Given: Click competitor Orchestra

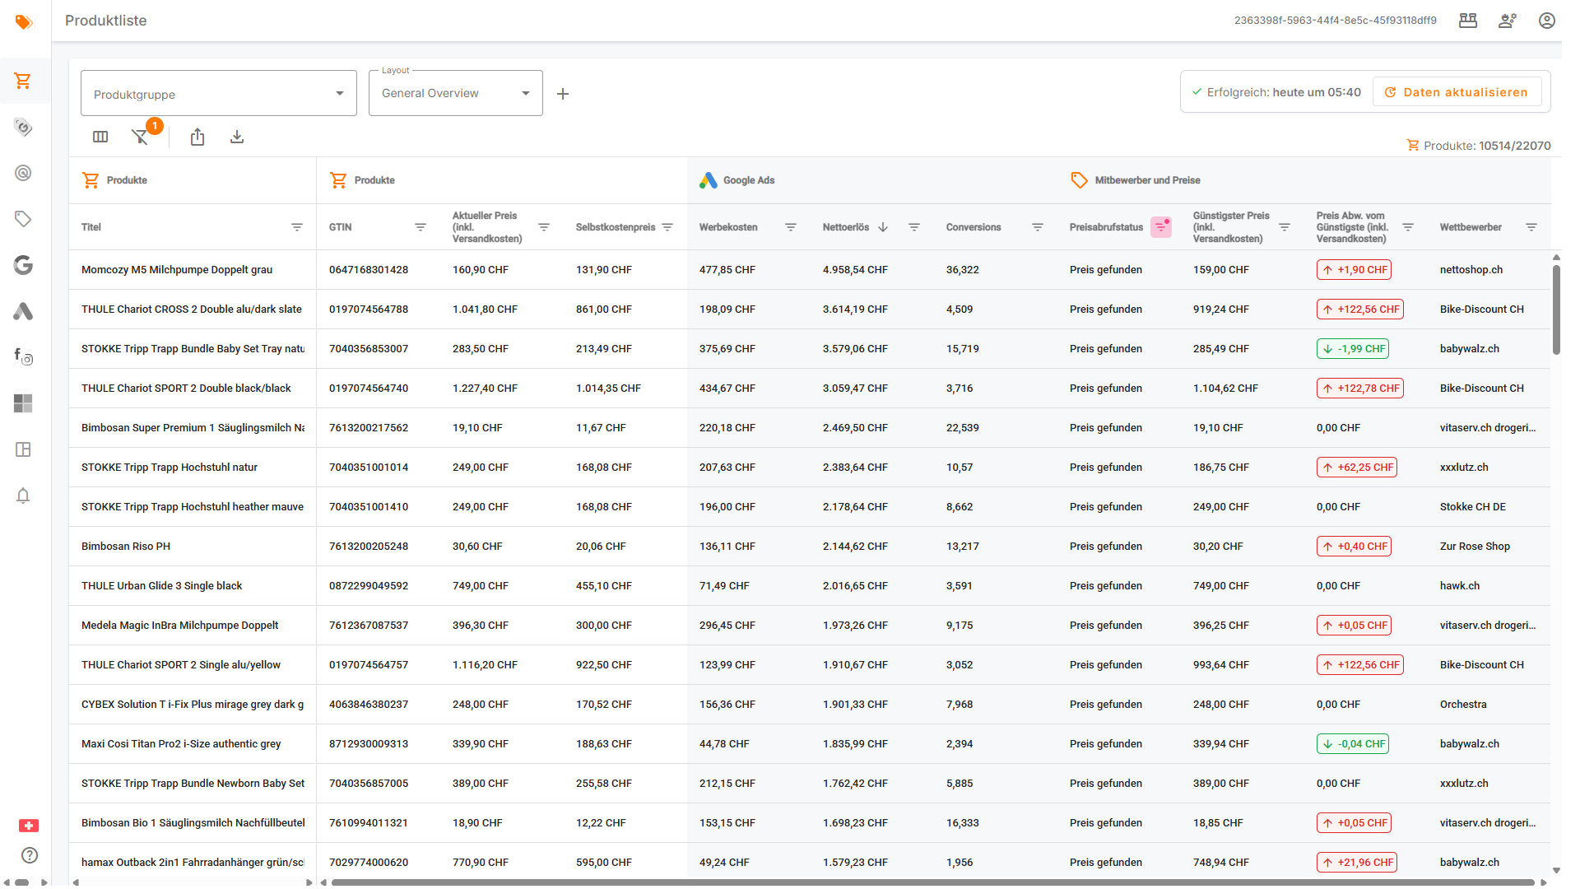Looking at the screenshot, I should pyautogui.click(x=1463, y=705).
